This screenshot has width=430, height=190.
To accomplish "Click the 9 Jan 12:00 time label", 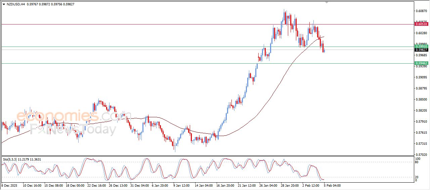I will pyautogui.click(x=182, y=185).
